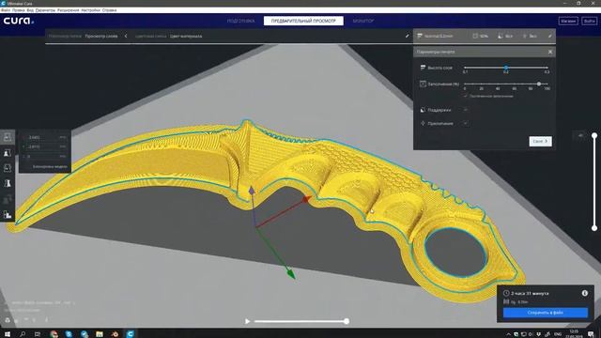Click the supports icon in print settings
Image resolution: width=601 pixels, height=338 pixels.
(x=423, y=110)
